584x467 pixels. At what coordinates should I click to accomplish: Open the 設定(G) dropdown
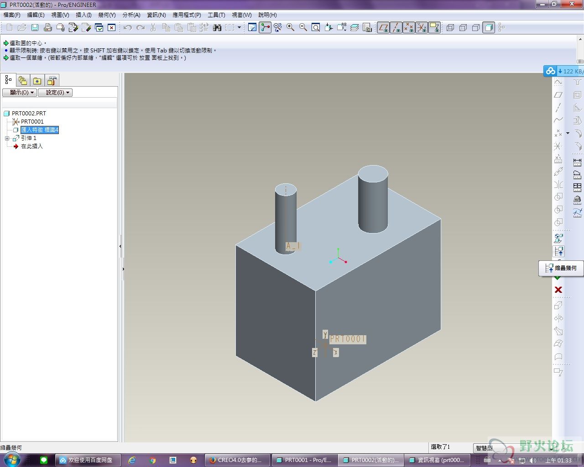tap(55, 93)
